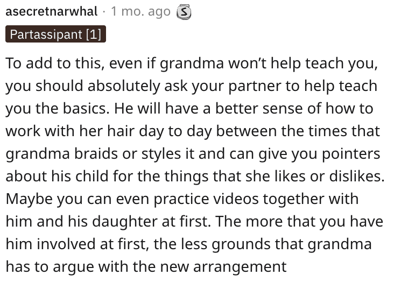Click the sentence beginning 'He will have a better'

244,109
